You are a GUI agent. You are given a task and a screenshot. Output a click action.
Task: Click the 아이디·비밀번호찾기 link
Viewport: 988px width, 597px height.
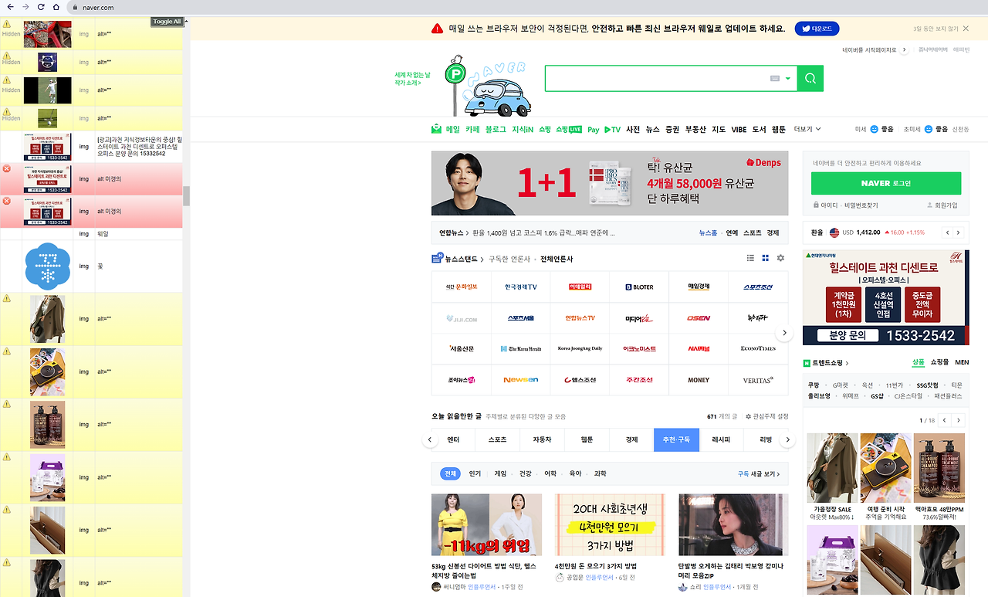click(845, 205)
